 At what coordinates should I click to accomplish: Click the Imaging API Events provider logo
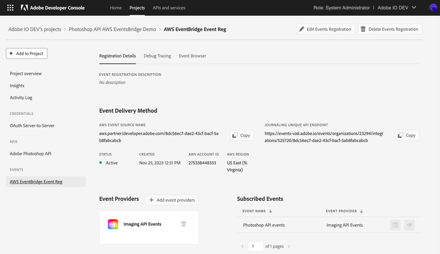pos(113,224)
